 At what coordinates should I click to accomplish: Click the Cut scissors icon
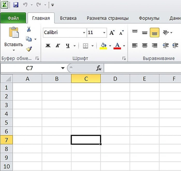pos(29,29)
